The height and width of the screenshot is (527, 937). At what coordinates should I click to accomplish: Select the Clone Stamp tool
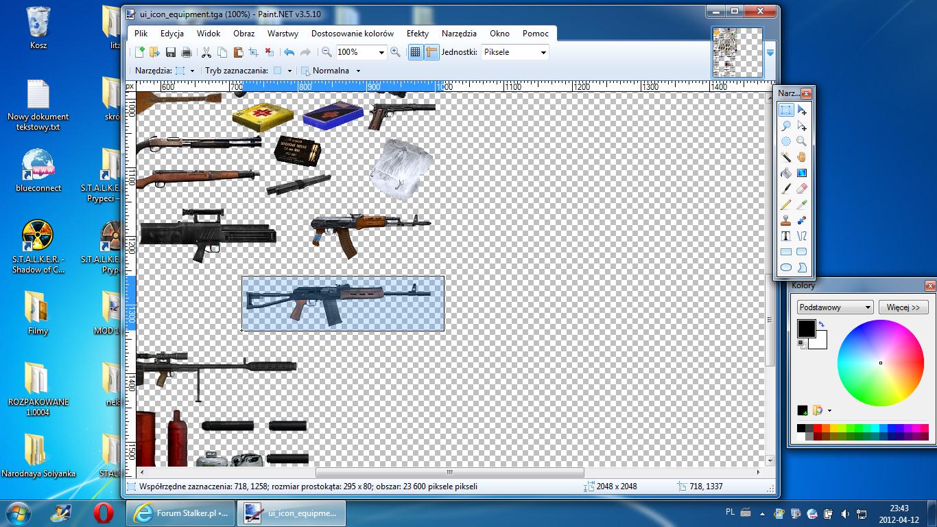pyautogui.click(x=786, y=220)
